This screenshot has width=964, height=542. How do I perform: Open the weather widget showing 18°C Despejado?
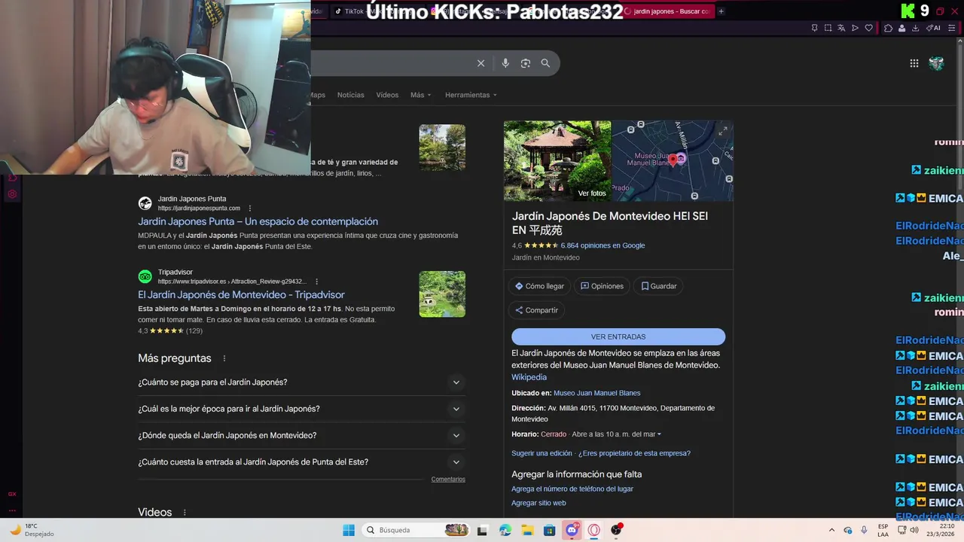tap(32, 530)
